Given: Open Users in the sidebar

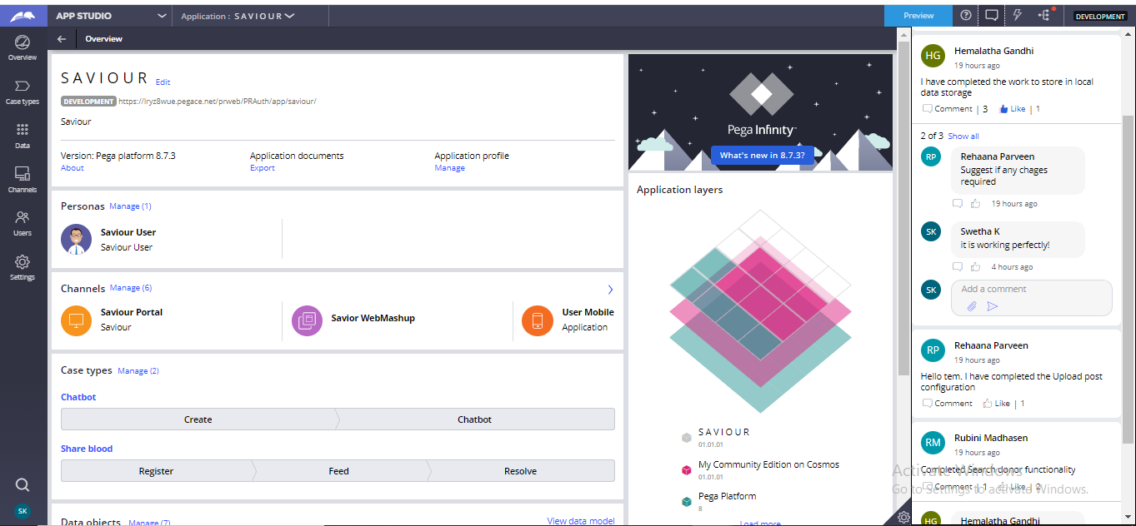Looking at the screenshot, I should (x=23, y=224).
